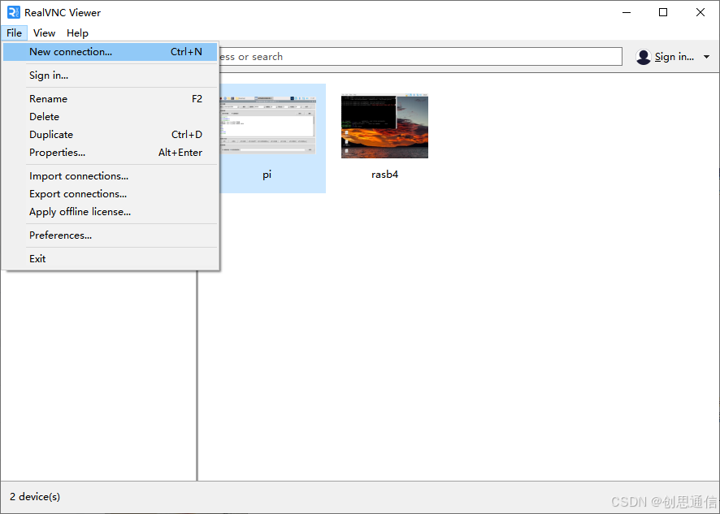Choose Export connections...
Image resolution: width=720 pixels, height=514 pixels.
click(111, 194)
